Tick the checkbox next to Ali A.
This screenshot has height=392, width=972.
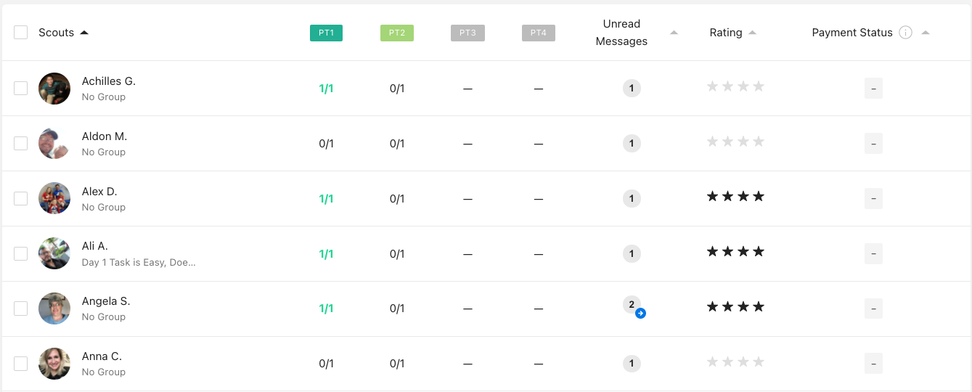click(21, 253)
